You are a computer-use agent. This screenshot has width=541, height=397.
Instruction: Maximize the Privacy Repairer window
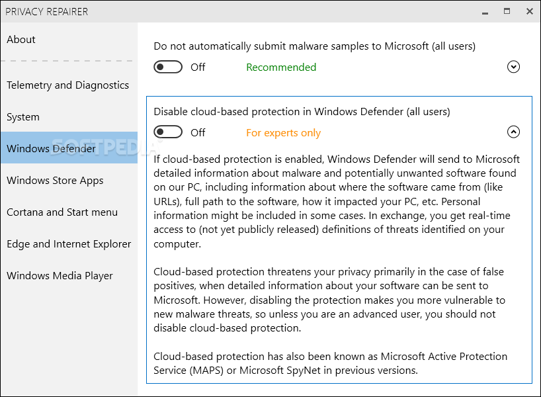point(507,11)
